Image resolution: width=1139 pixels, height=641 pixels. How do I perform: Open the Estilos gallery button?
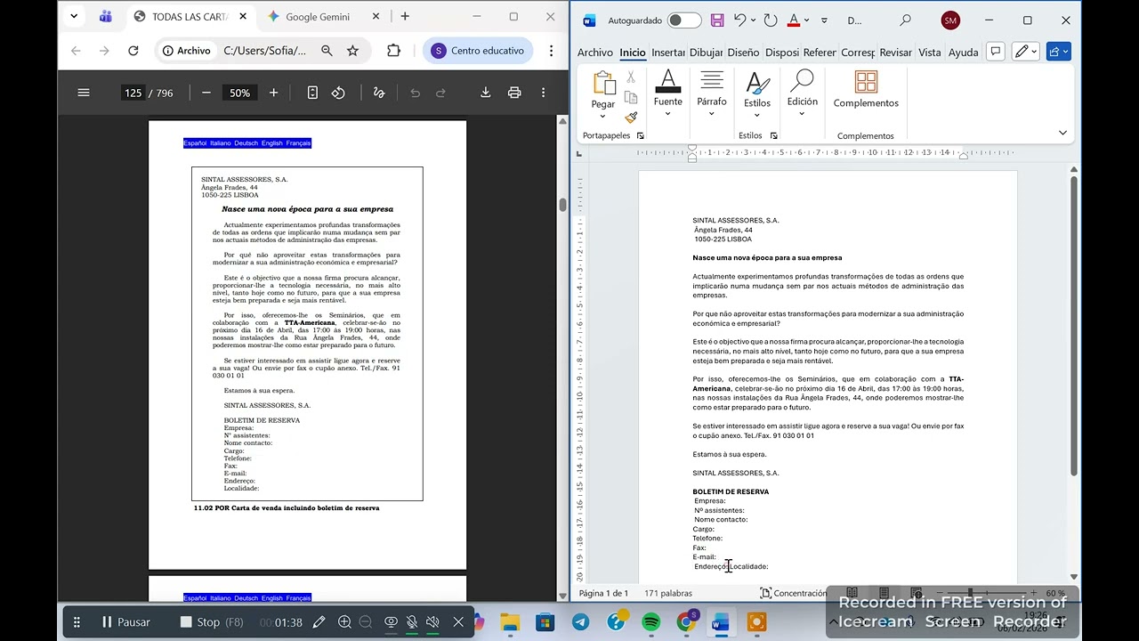757,93
